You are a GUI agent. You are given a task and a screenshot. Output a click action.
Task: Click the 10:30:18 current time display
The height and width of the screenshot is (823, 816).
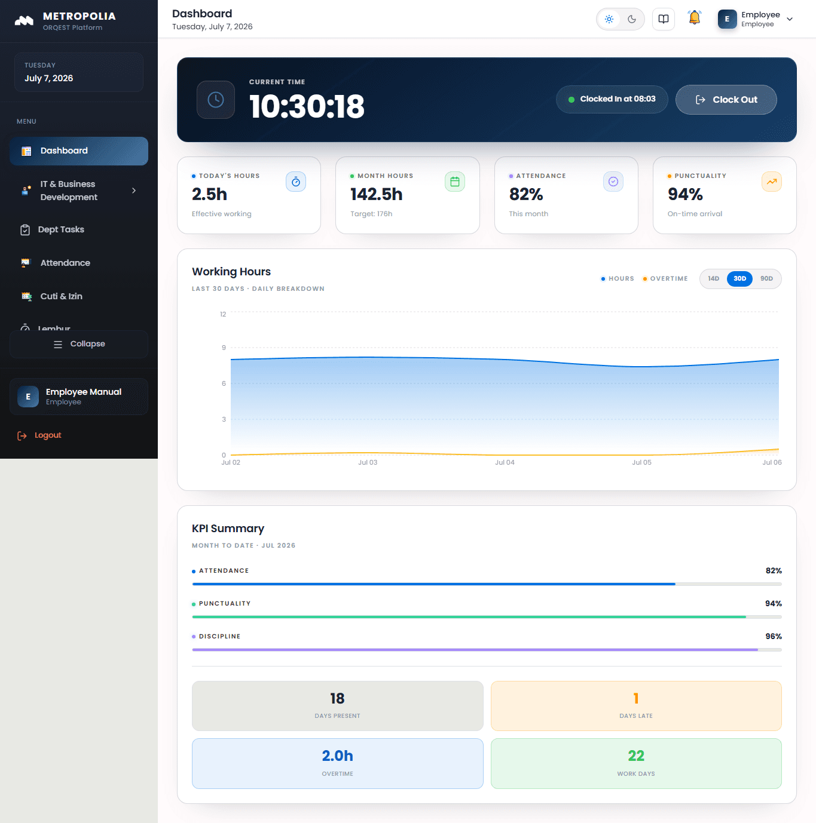tap(307, 107)
